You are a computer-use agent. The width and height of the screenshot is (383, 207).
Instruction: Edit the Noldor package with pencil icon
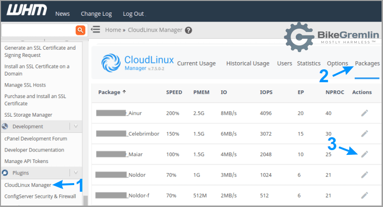pos(364,174)
